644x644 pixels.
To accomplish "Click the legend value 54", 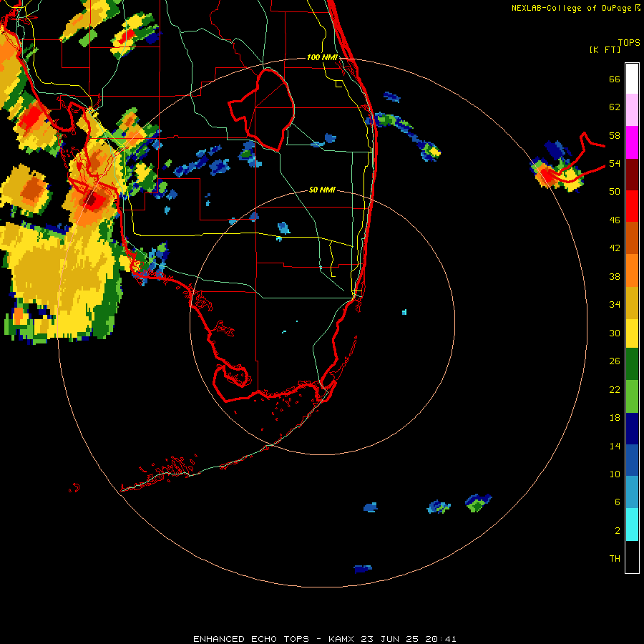I will (615, 163).
